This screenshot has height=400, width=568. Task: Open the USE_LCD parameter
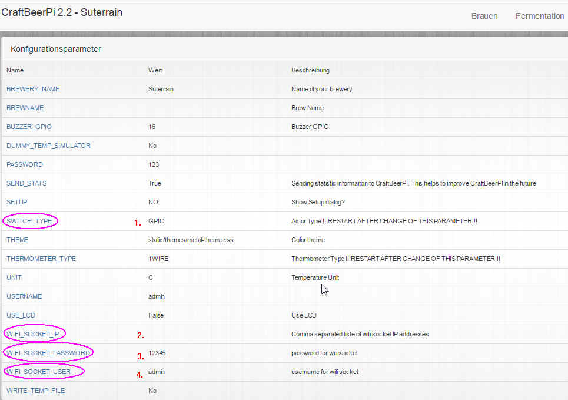tap(21, 315)
